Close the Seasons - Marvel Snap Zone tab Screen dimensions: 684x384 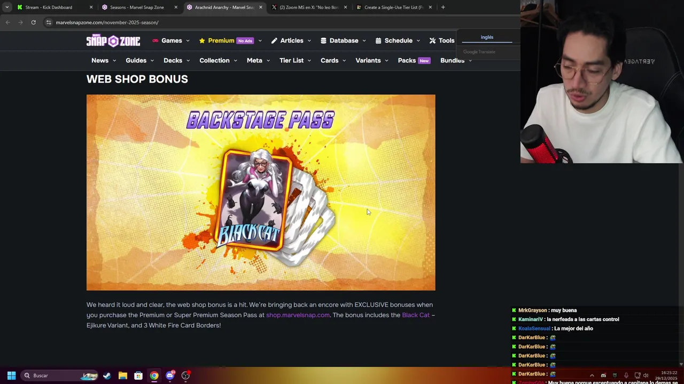pyautogui.click(x=176, y=7)
